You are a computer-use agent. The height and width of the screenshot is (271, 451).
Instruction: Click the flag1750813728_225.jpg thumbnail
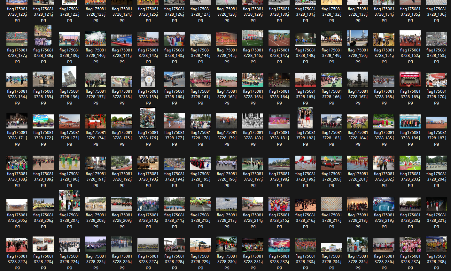click(x=96, y=244)
